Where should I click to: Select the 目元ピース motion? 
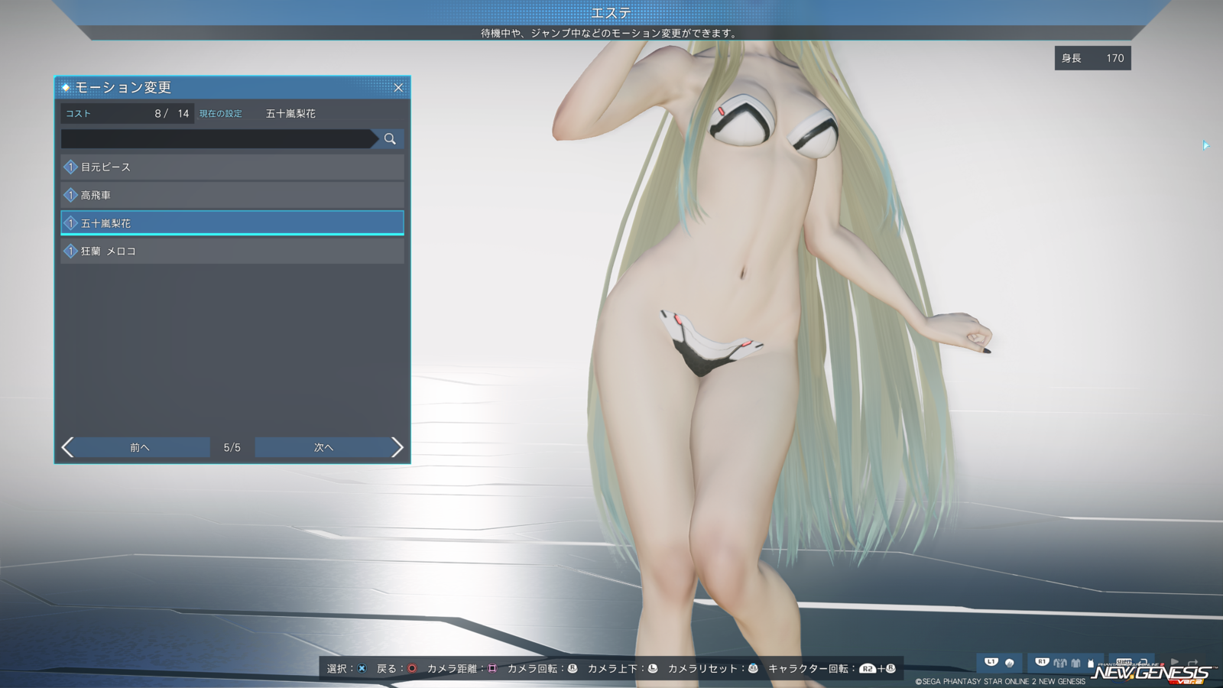click(x=232, y=167)
